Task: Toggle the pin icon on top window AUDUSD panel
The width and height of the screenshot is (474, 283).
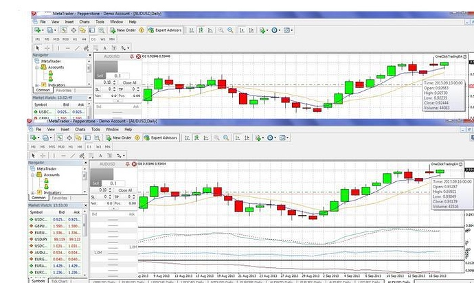Action: click(x=132, y=56)
